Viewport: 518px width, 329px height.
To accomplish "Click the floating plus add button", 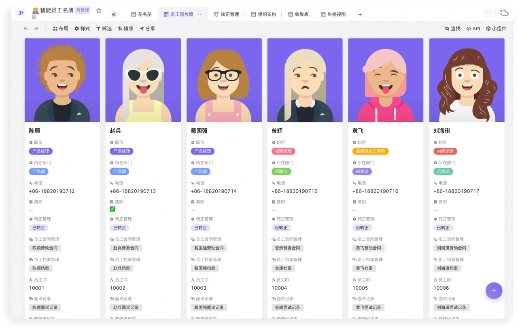I will [x=494, y=291].
